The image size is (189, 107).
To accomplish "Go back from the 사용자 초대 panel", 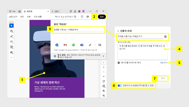I will click(x=118, y=31).
